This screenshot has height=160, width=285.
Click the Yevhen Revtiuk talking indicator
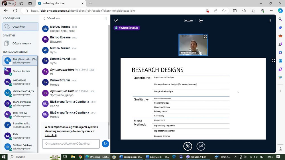coord(127,28)
